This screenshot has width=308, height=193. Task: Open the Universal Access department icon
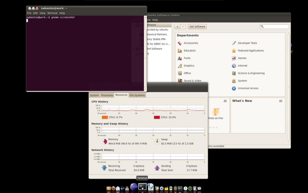click(x=234, y=88)
